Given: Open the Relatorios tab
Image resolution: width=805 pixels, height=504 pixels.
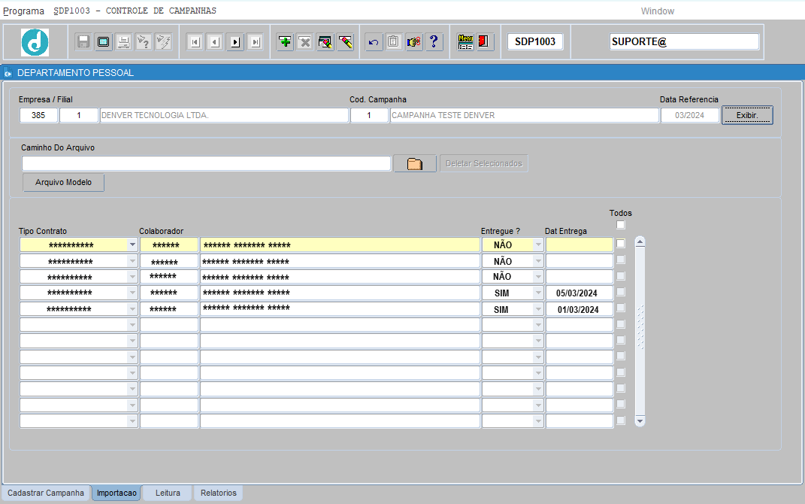Looking at the screenshot, I should click(x=218, y=493).
